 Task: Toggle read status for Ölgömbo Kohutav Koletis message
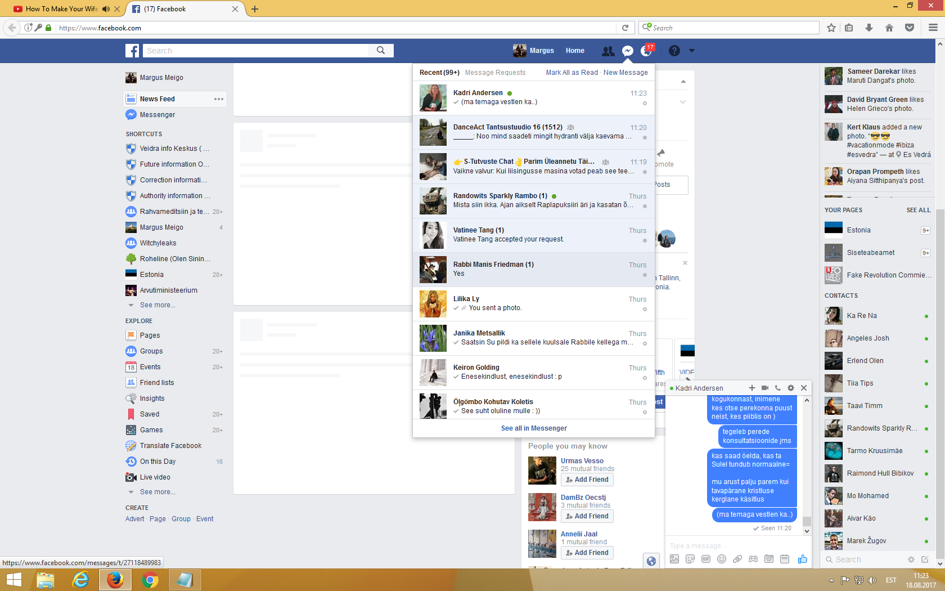(645, 413)
